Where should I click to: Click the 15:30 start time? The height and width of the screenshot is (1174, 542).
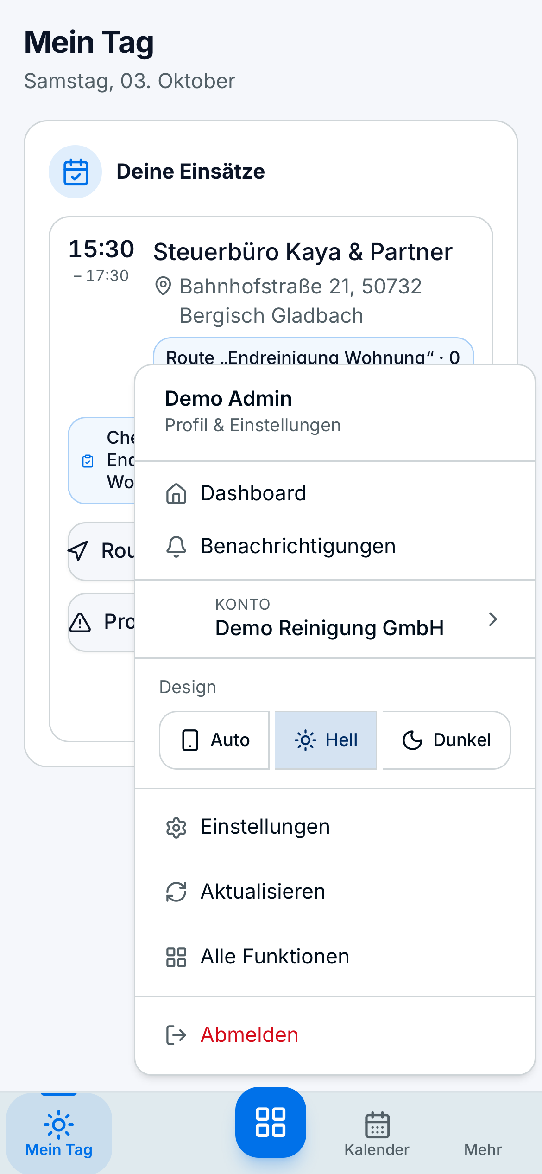[x=101, y=249]
